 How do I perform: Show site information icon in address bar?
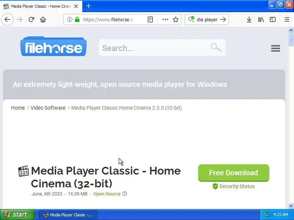pyautogui.click(x=69, y=19)
